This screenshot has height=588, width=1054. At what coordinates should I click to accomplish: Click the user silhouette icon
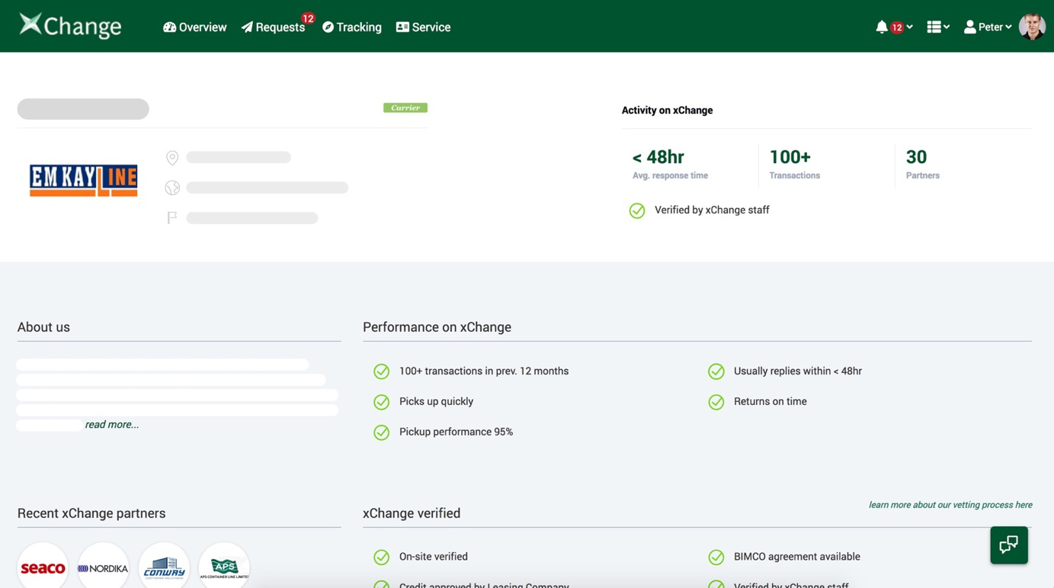[x=969, y=27]
